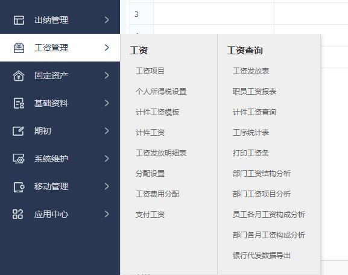Open the 应用中心 sidebar menu
Viewport: 348px width, 275px height.
coord(60,214)
